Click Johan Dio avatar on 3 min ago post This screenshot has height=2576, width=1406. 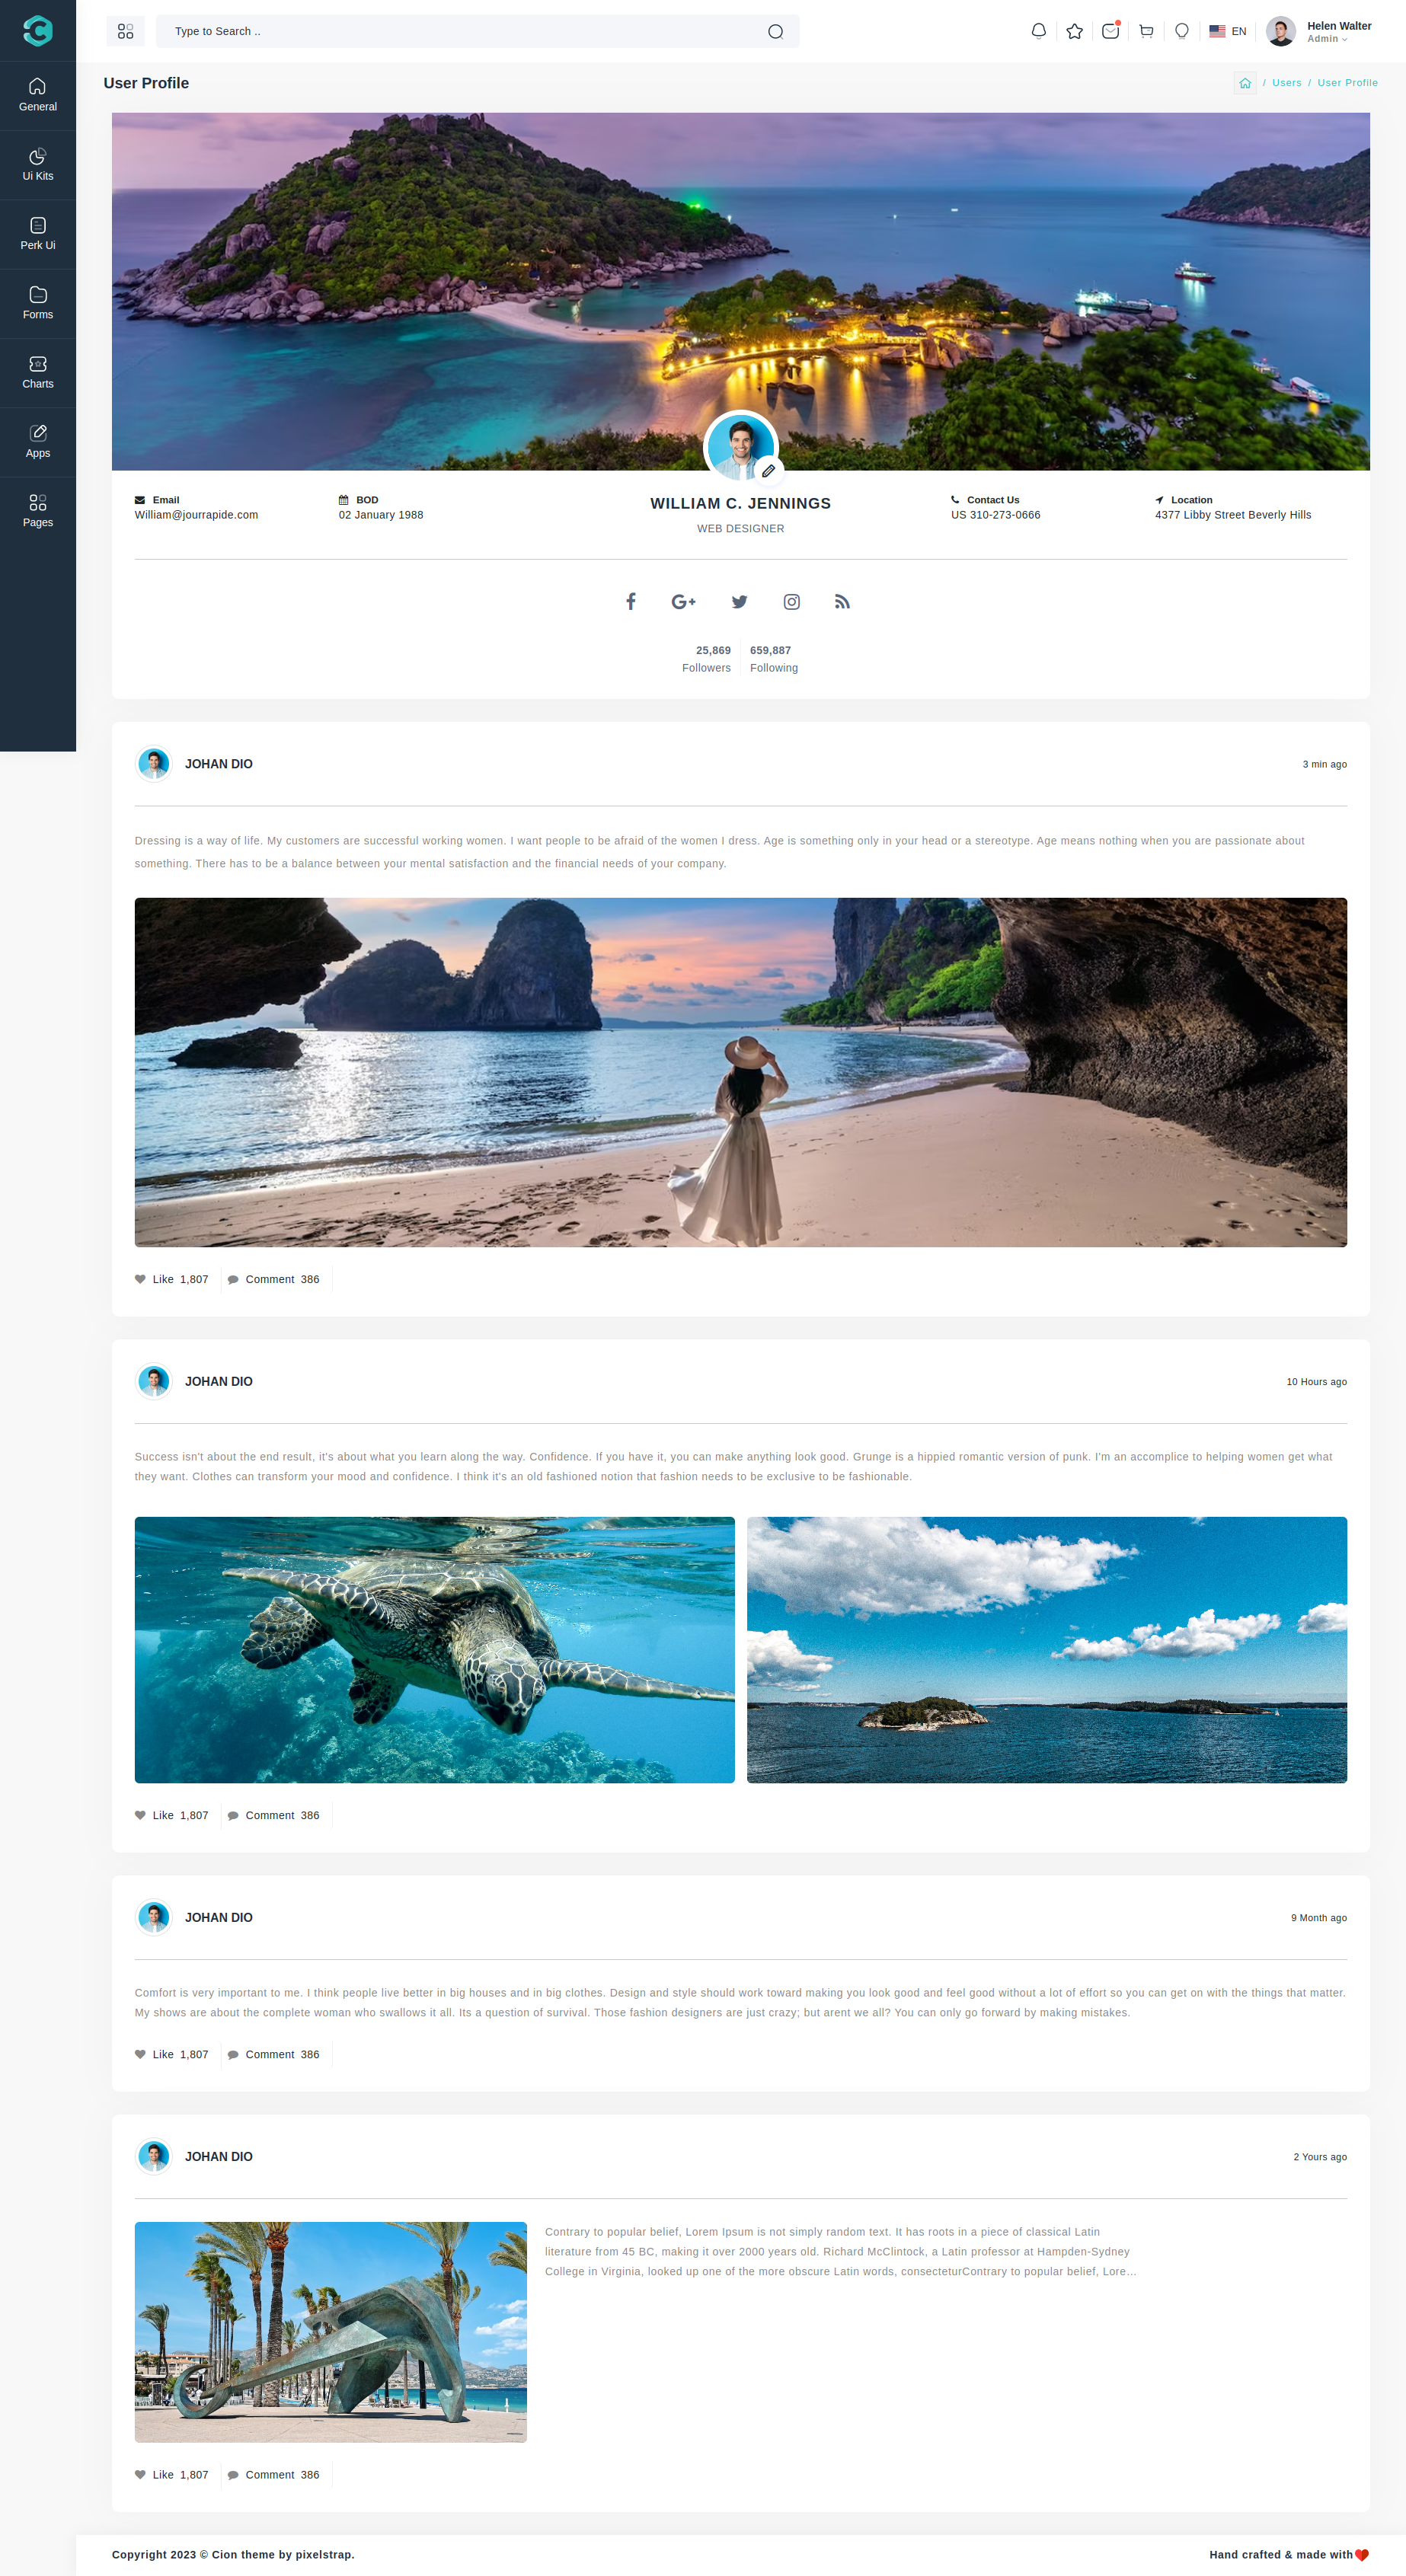pyautogui.click(x=154, y=764)
